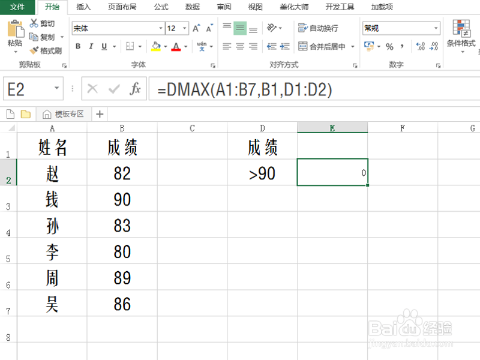Image resolution: width=480 pixels, height=360 pixels.
Task: Click the cell borders icon
Action: pos(130,46)
